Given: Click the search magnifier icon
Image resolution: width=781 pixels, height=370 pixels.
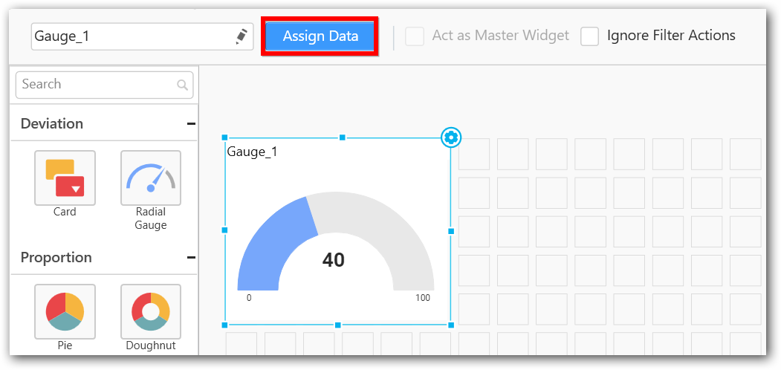Looking at the screenshot, I should coord(182,85).
